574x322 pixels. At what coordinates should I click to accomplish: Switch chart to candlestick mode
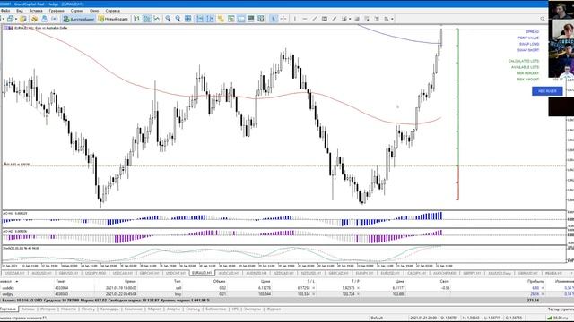coord(146,19)
